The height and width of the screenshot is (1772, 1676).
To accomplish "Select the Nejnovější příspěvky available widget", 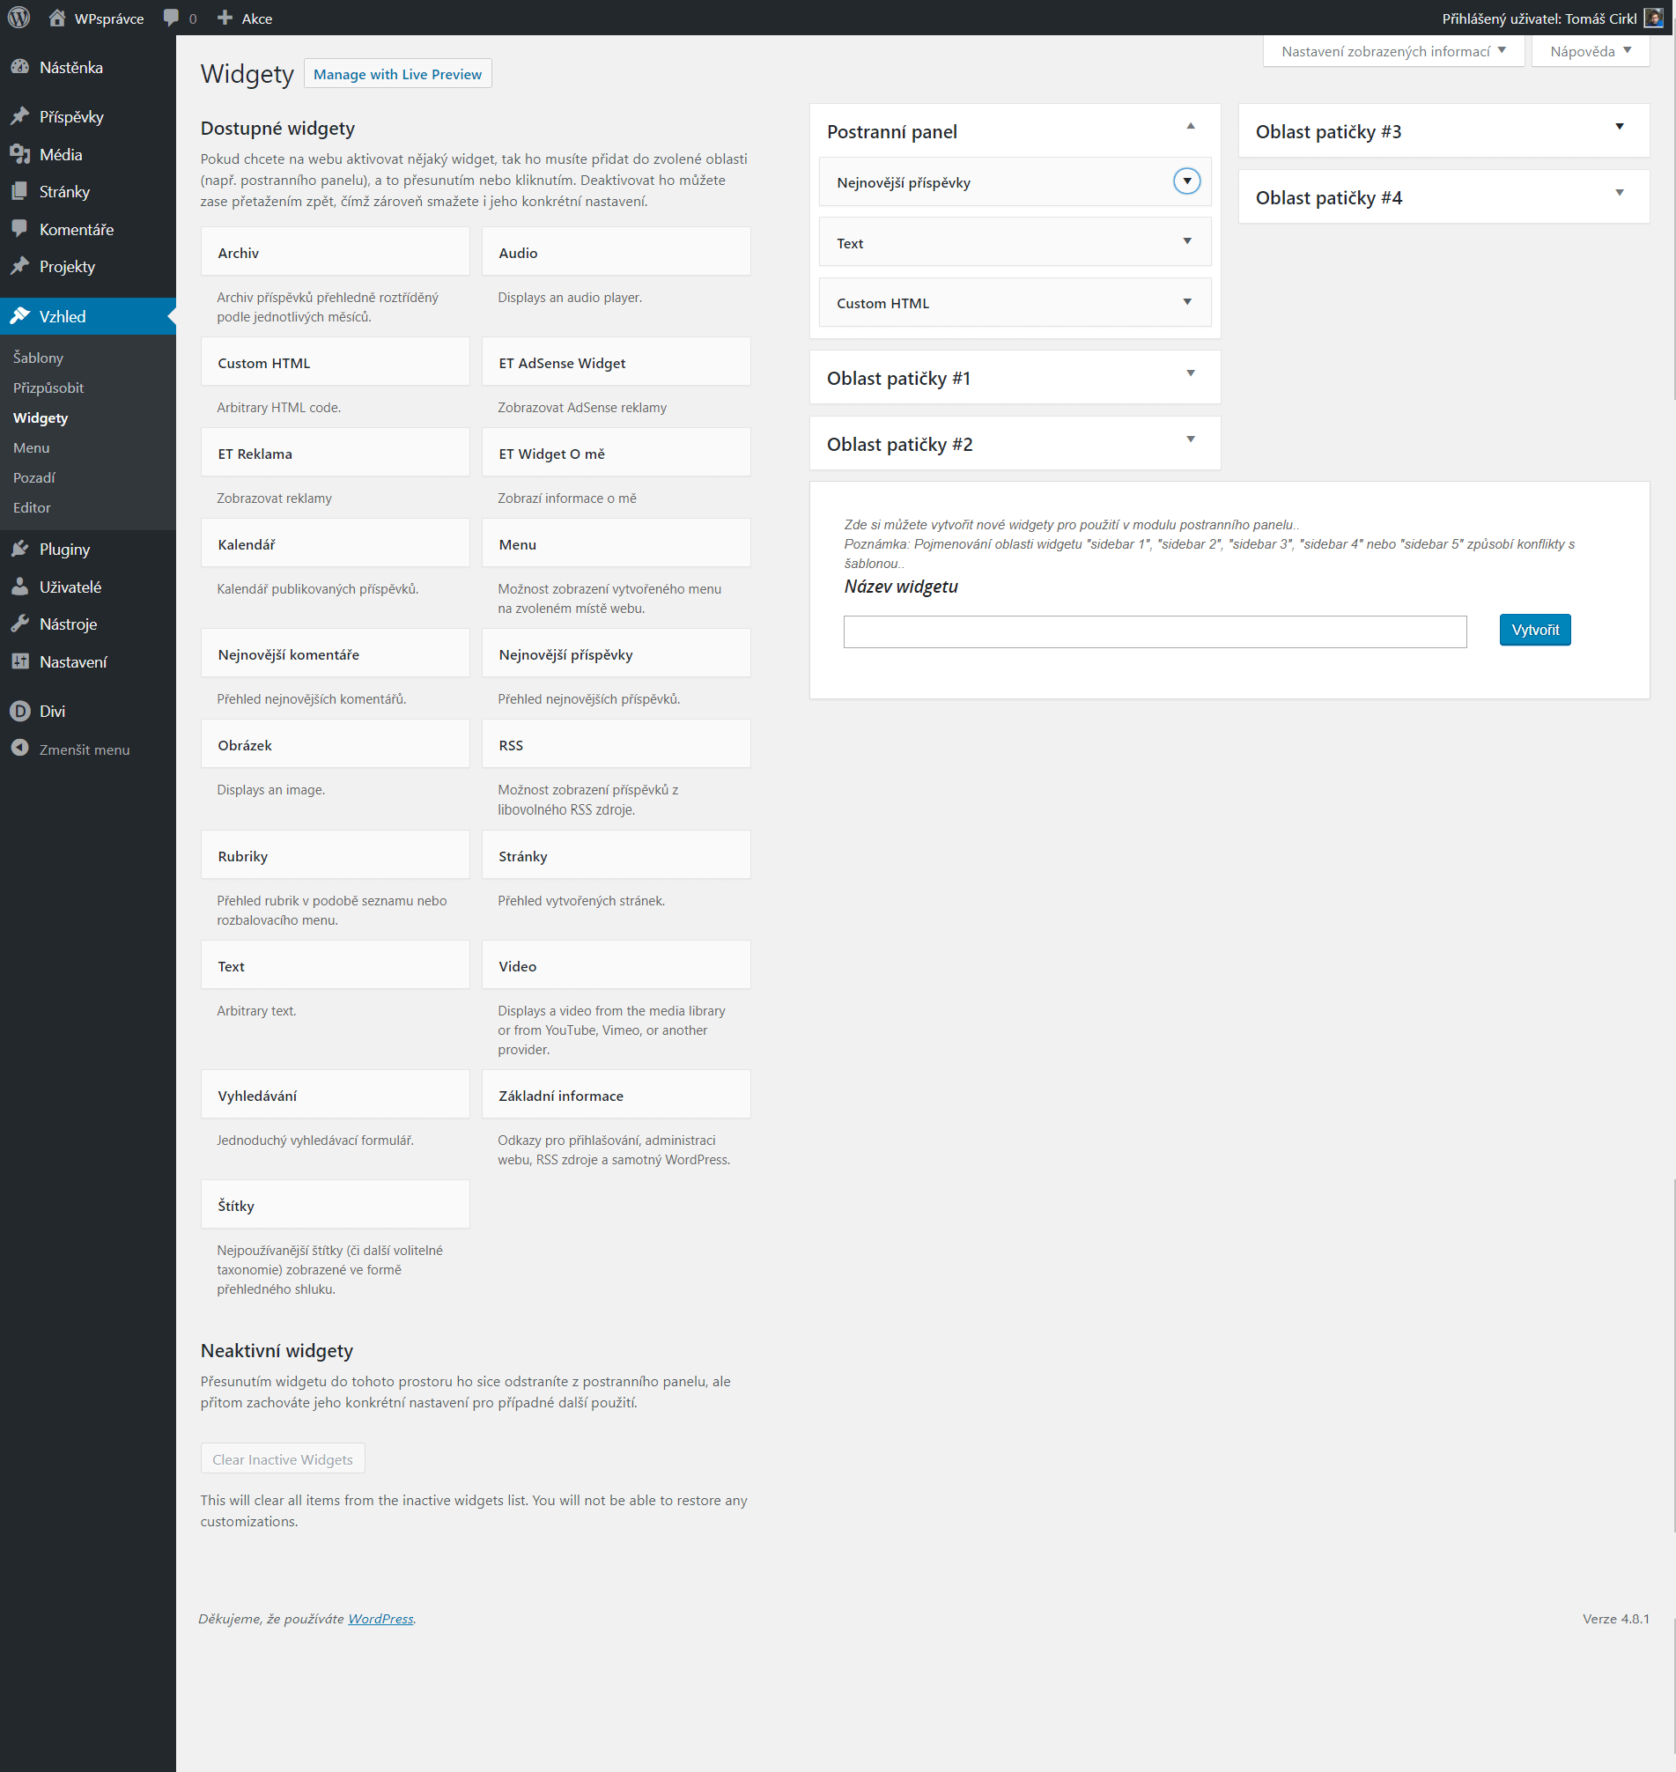I will click(x=616, y=654).
